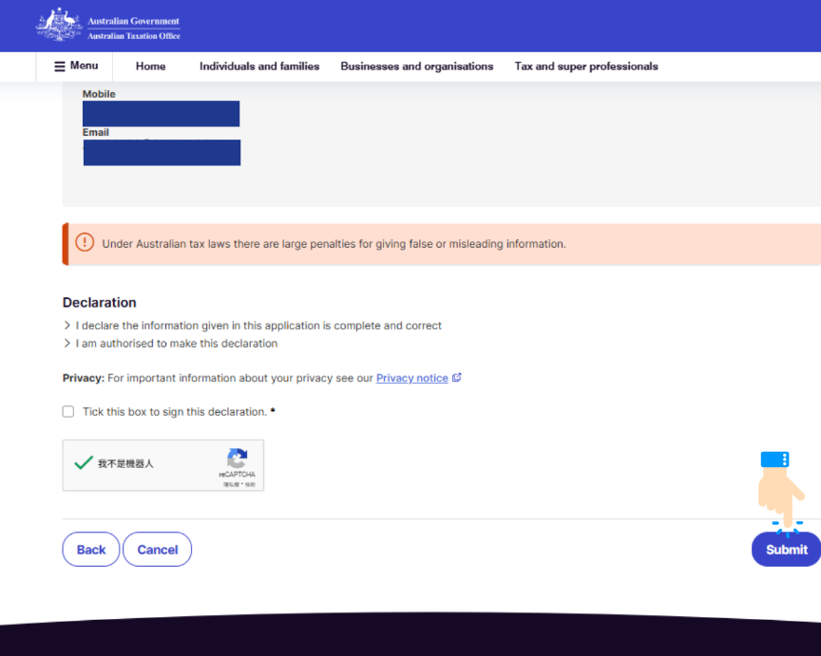Click the orange warning exclamation icon
The height and width of the screenshot is (656, 821).
click(x=85, y=243)
